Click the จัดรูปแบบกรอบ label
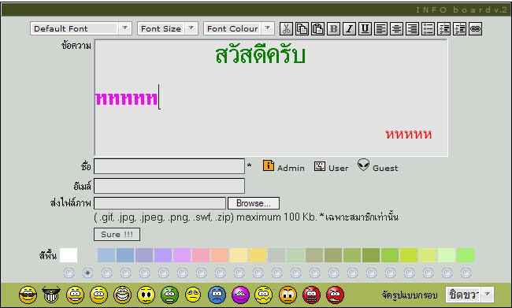Viewport: 512px width, 308px height. [410, 295]
